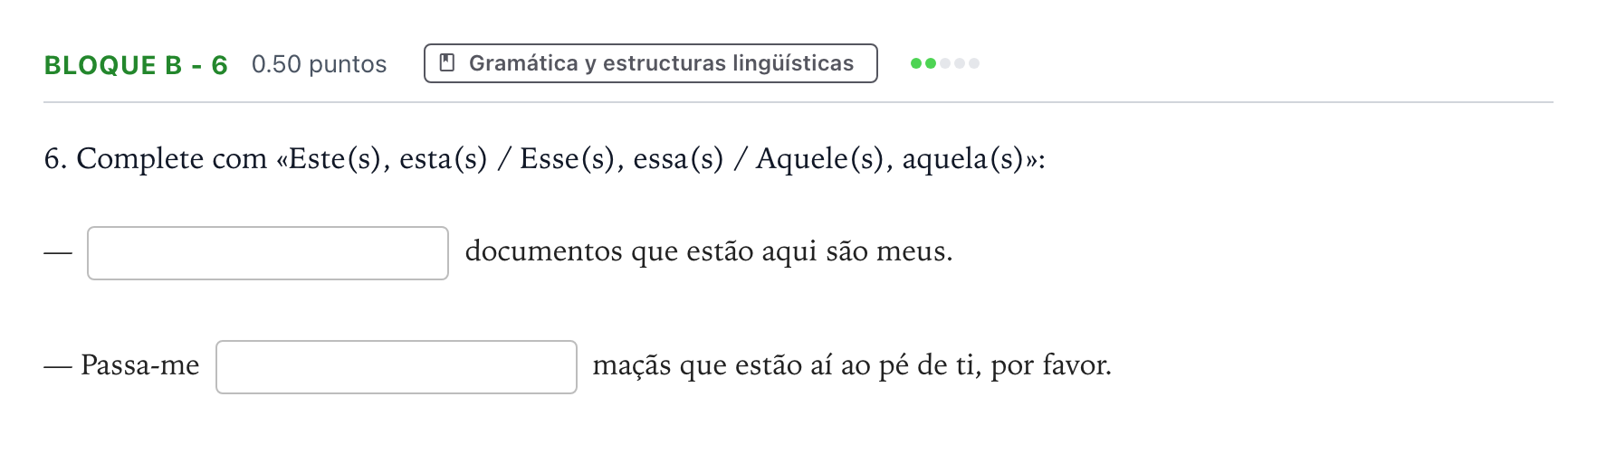
Task: Open the Gramática y estructuras lingüísticas tag
Action: click(x=651, y=63)
